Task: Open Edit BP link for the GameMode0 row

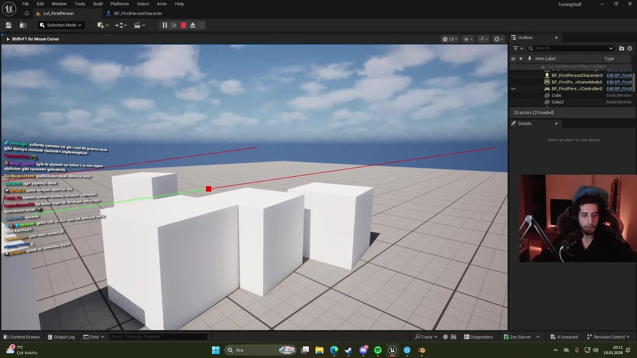Action: tap(619, 82)
